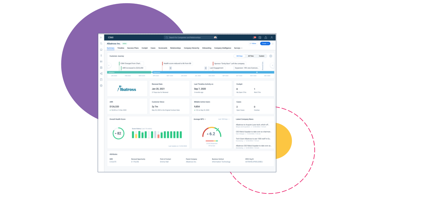Switch to the Cases tab
This screenshot has height=199, width=448.
pos(153,48)
